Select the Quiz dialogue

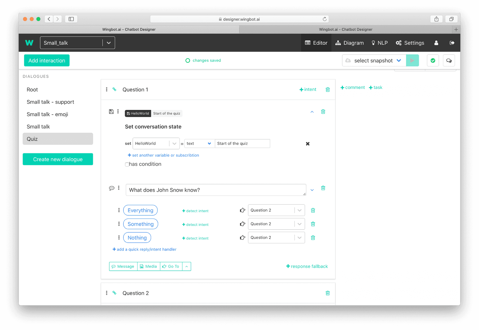tap(57, 139)
